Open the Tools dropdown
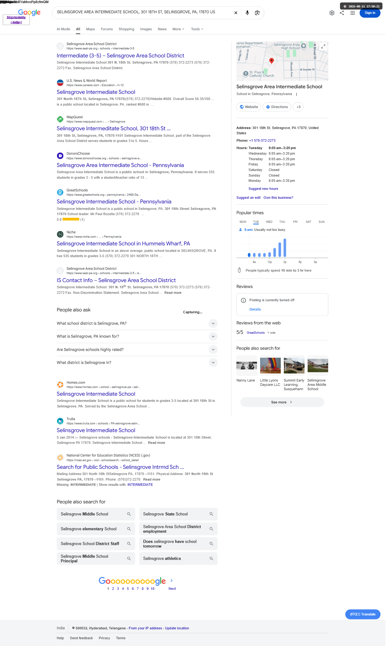Screen dimensions: 390x646 point(197,29)
